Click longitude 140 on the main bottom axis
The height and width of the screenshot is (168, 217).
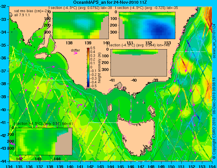70,166
